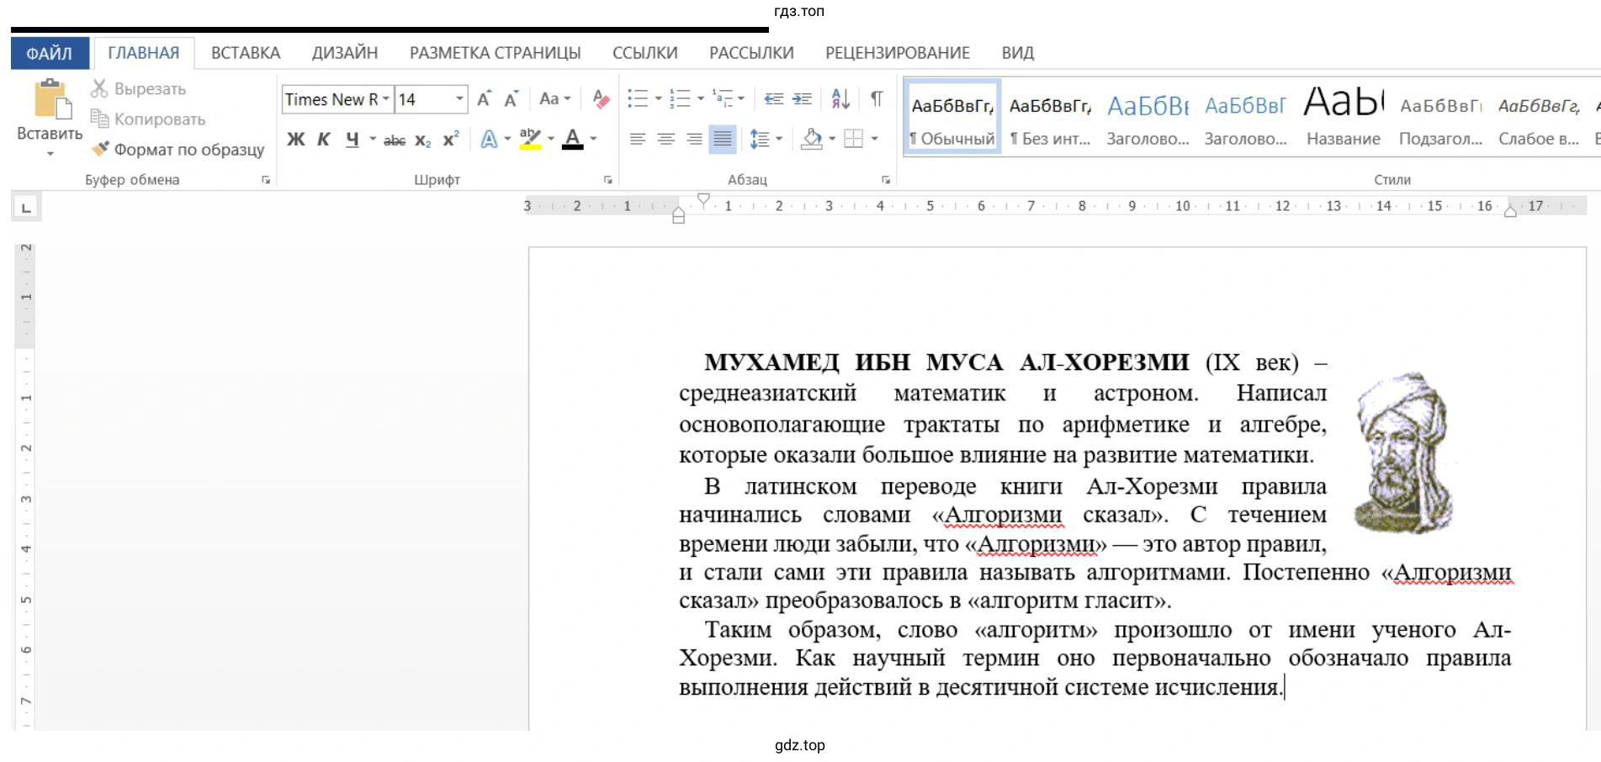Viewport: 1601px width, 762px height.
Task: Create a bulleted list
Action: (638, 98)
